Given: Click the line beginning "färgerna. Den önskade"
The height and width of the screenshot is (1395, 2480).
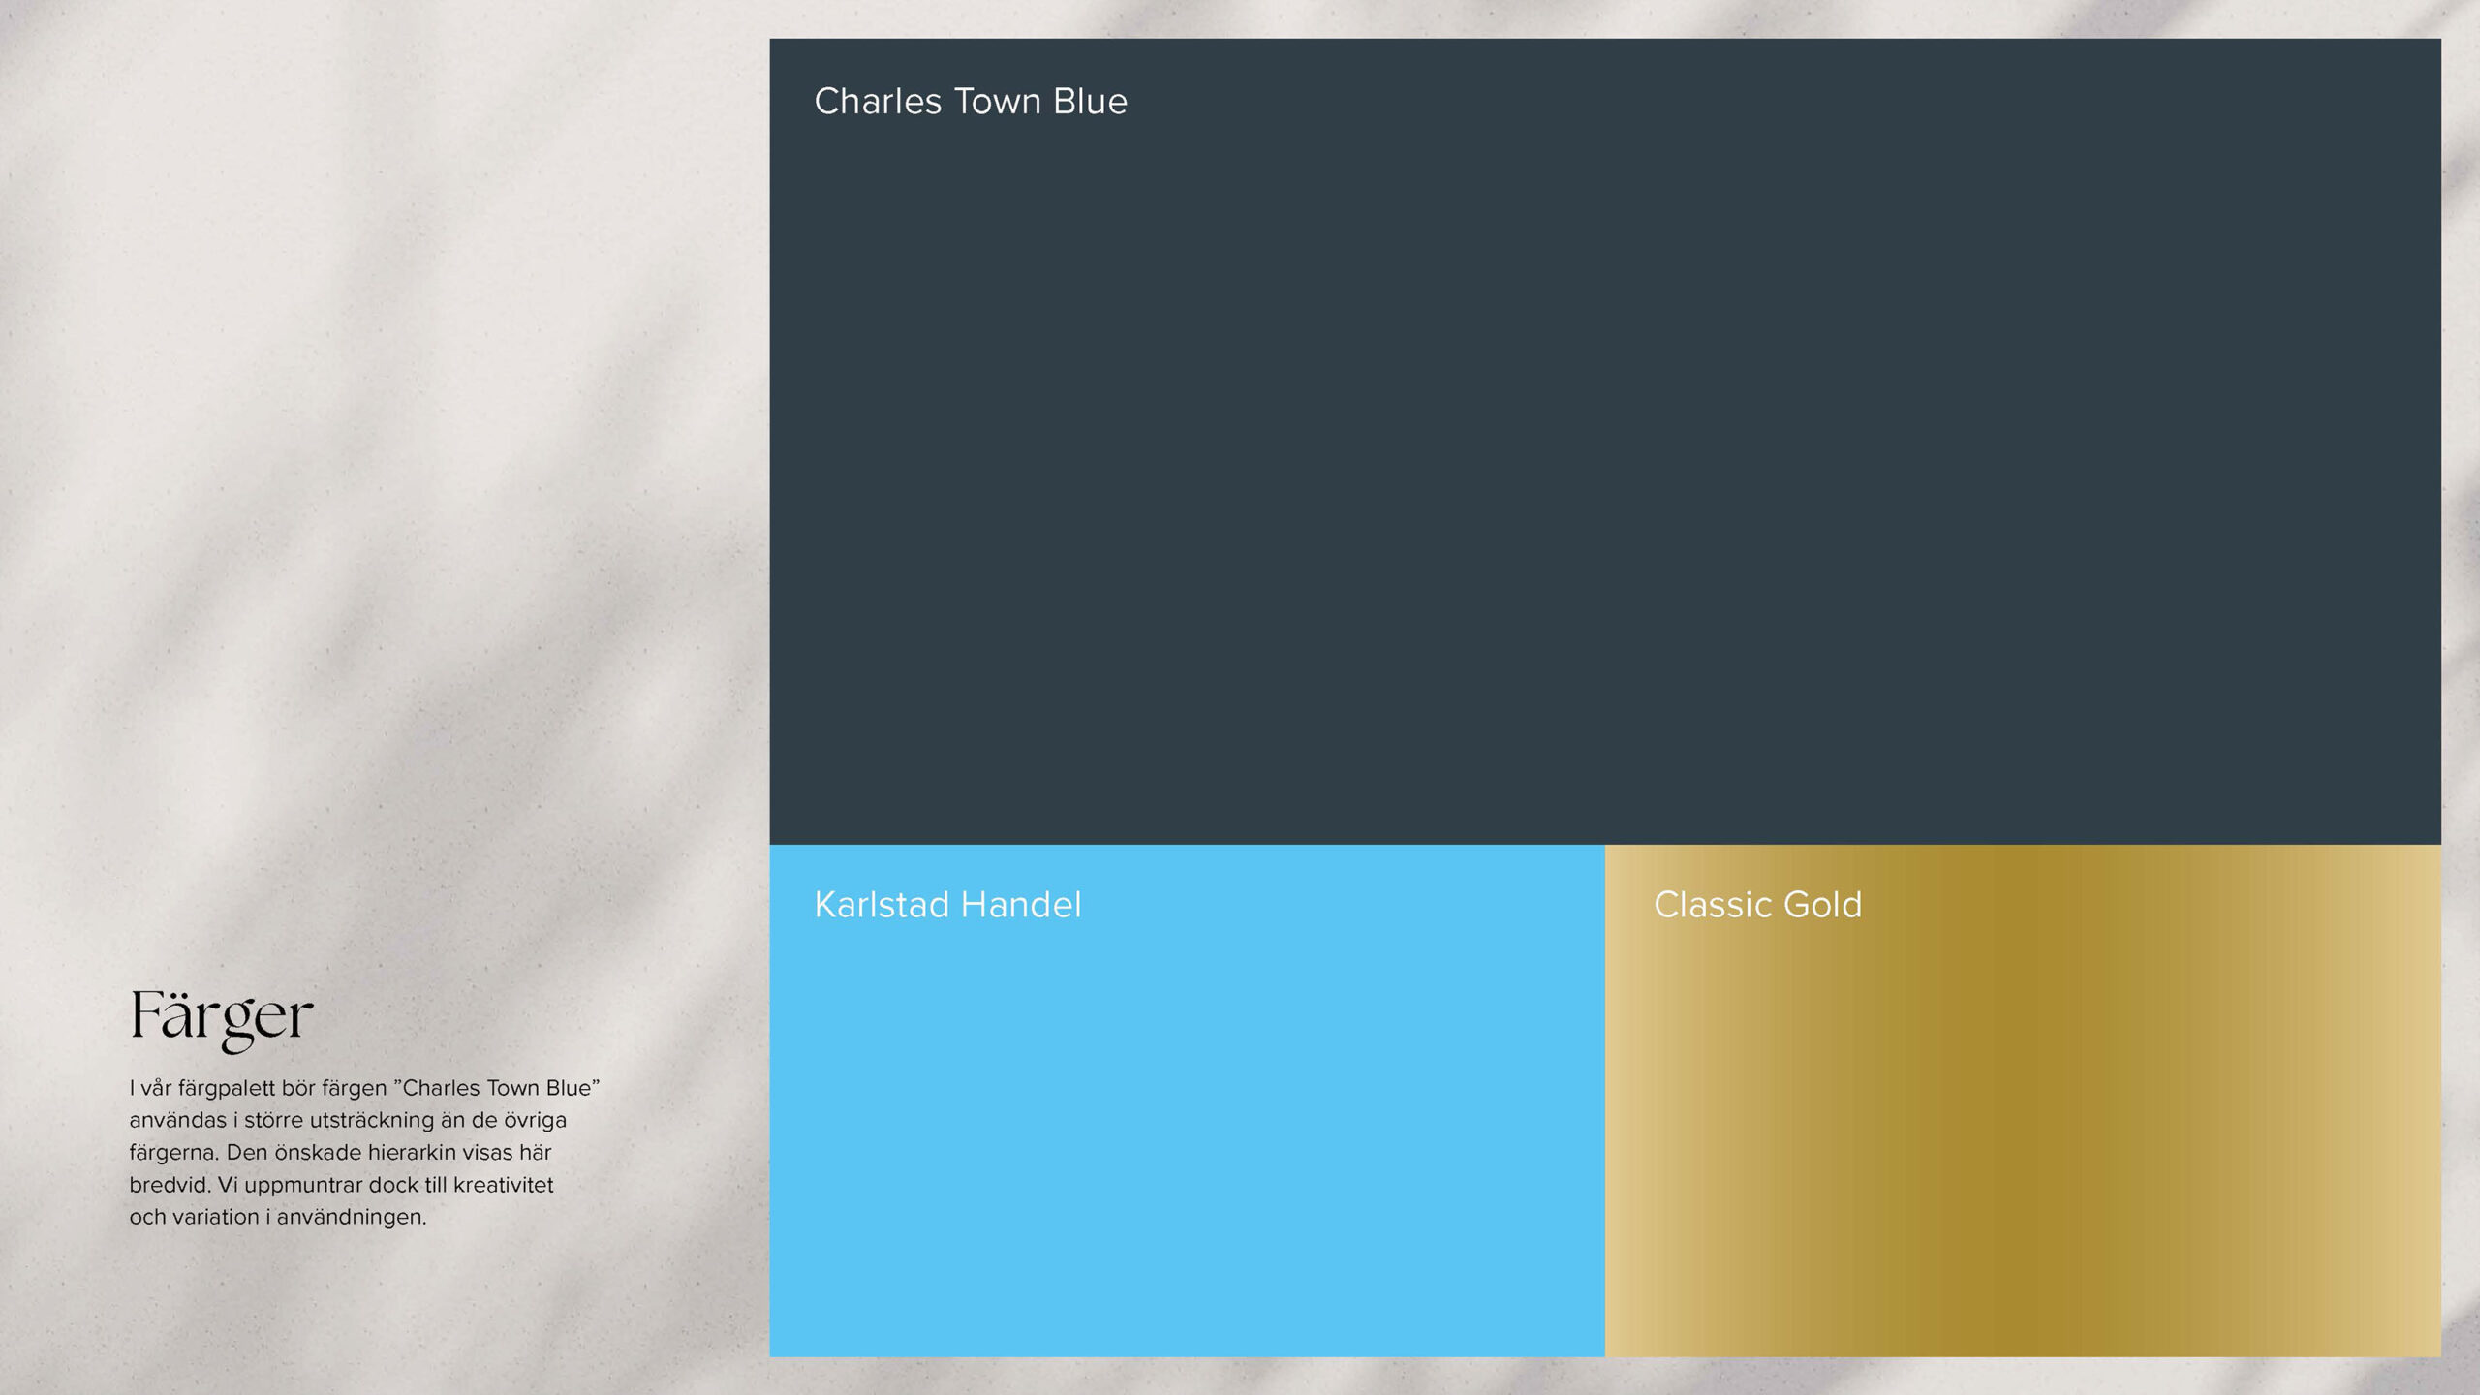Looking at the screenshot, I should click(x=340, y=1153).
